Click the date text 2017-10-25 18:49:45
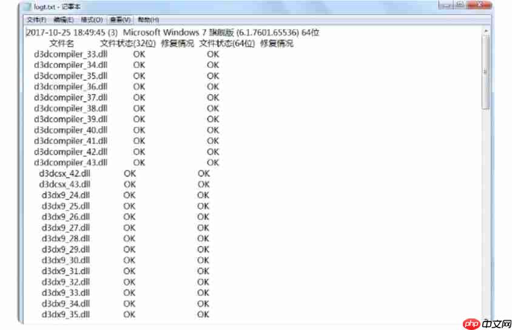The height and width of the screenshot is (330, 512). click(x=66, y=33)
